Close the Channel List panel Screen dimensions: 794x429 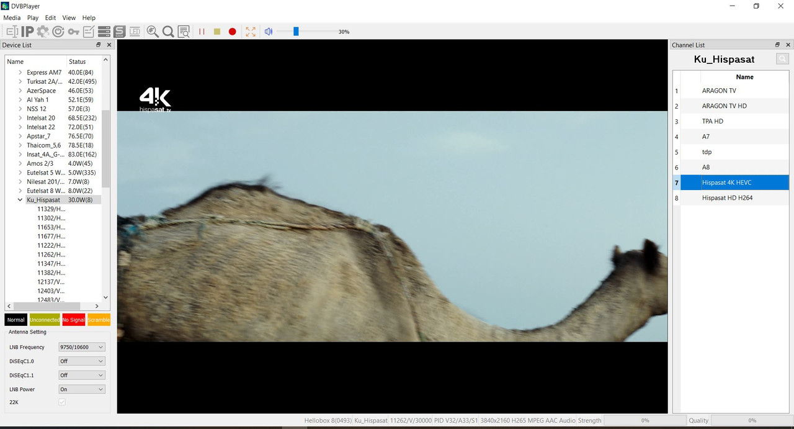pos(788,45)
